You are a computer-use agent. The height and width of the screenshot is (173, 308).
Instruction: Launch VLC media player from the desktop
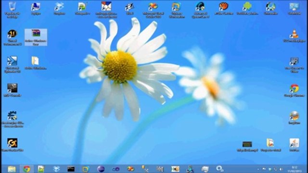[294, 36]
